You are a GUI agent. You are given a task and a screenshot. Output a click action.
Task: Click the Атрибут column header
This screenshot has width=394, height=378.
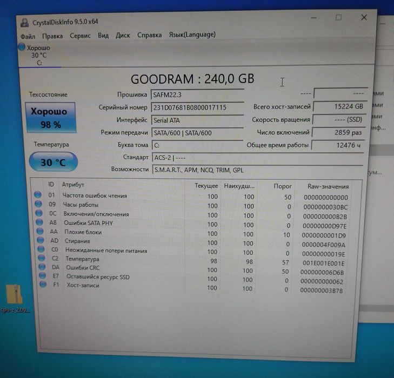click(x=122, y=185)
